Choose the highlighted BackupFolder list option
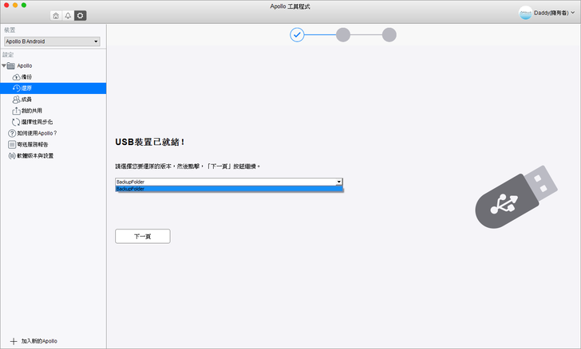Screen dimensions: 581x349 click(229, 189)
